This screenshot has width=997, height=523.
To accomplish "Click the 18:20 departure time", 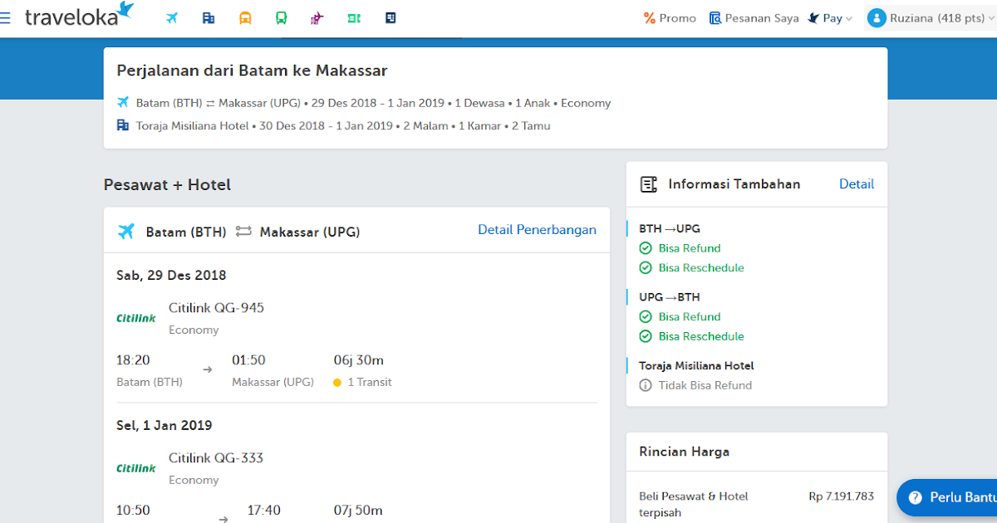I will click(133, 360).
